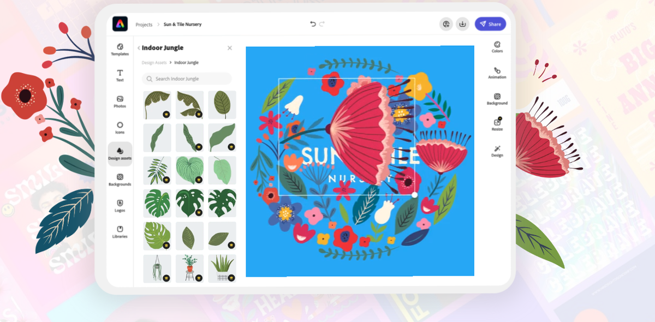Image resolution: width=655 pixels, height=322 pixels.
Task: Open the Templates panel
Action: click(119, 49)
